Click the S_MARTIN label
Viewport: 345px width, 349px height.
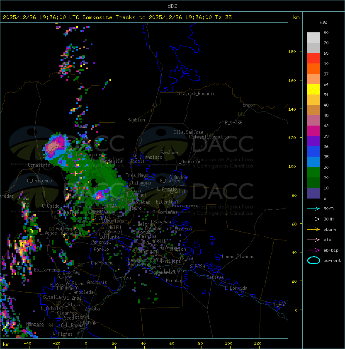[156, 242]
